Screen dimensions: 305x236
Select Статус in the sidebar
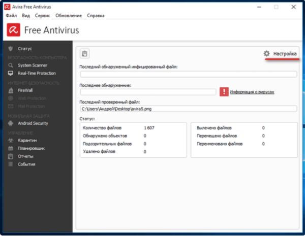(25, 49)
